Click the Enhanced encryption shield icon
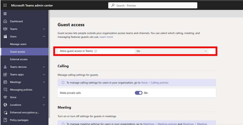 pyautogui.click(x=5, y=112)
